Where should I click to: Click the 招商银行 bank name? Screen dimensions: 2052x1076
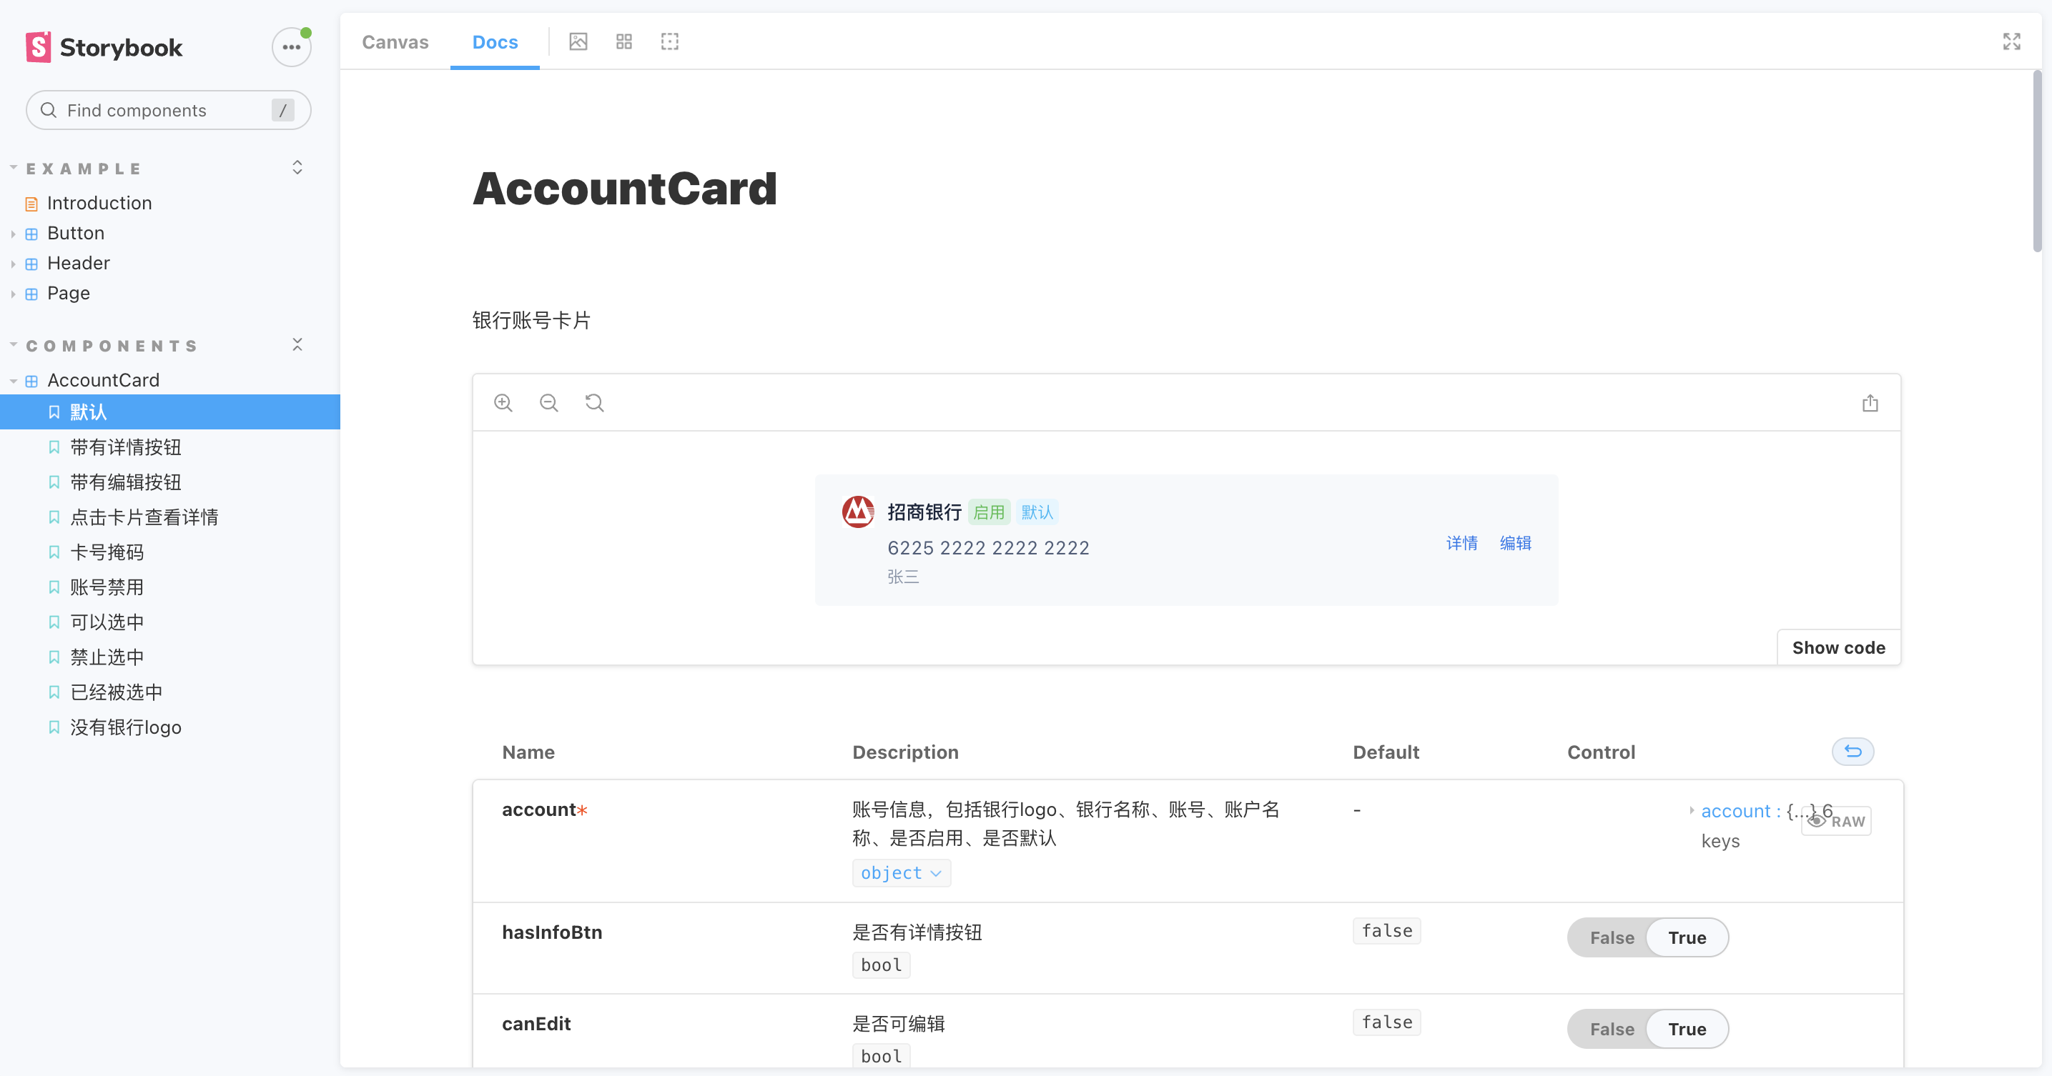[x=924, y=512]
